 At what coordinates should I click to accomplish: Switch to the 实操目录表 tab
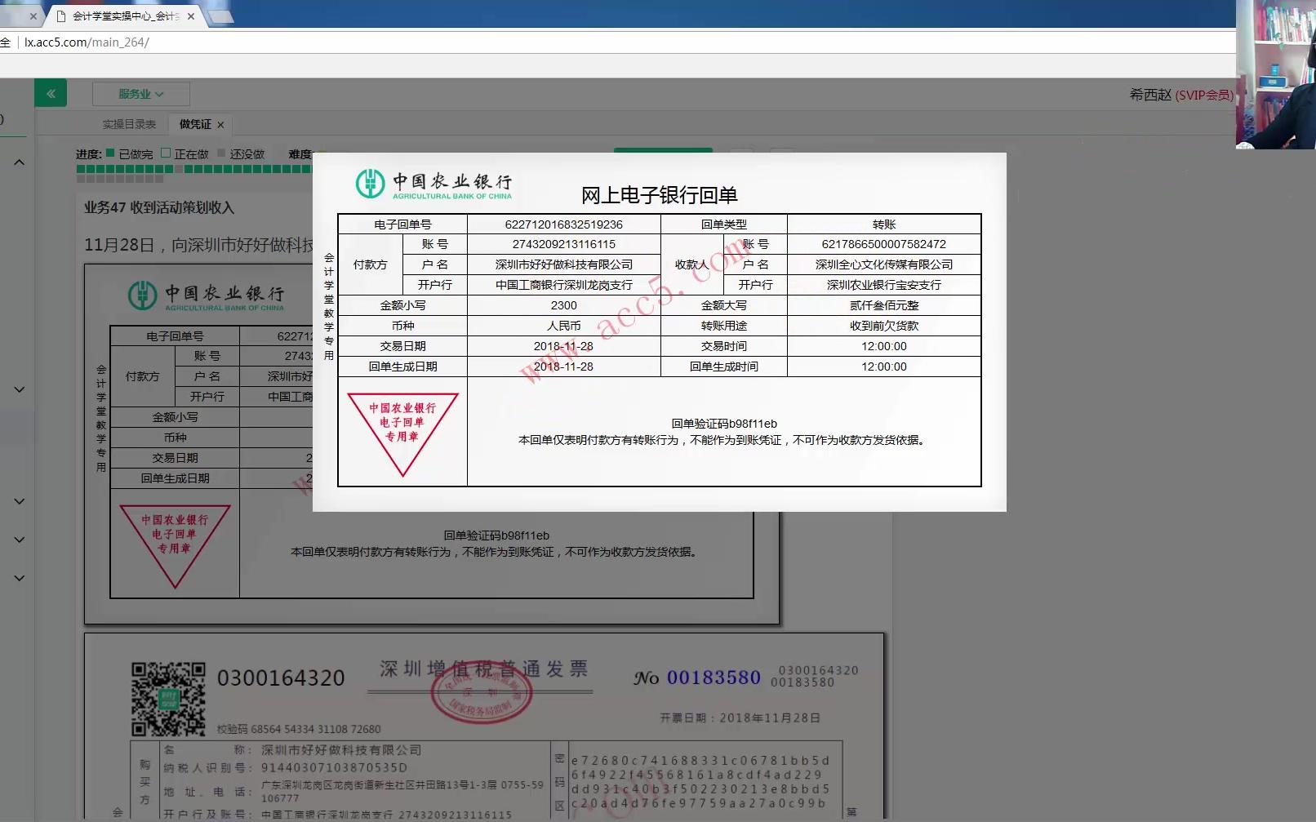(129, 124)
